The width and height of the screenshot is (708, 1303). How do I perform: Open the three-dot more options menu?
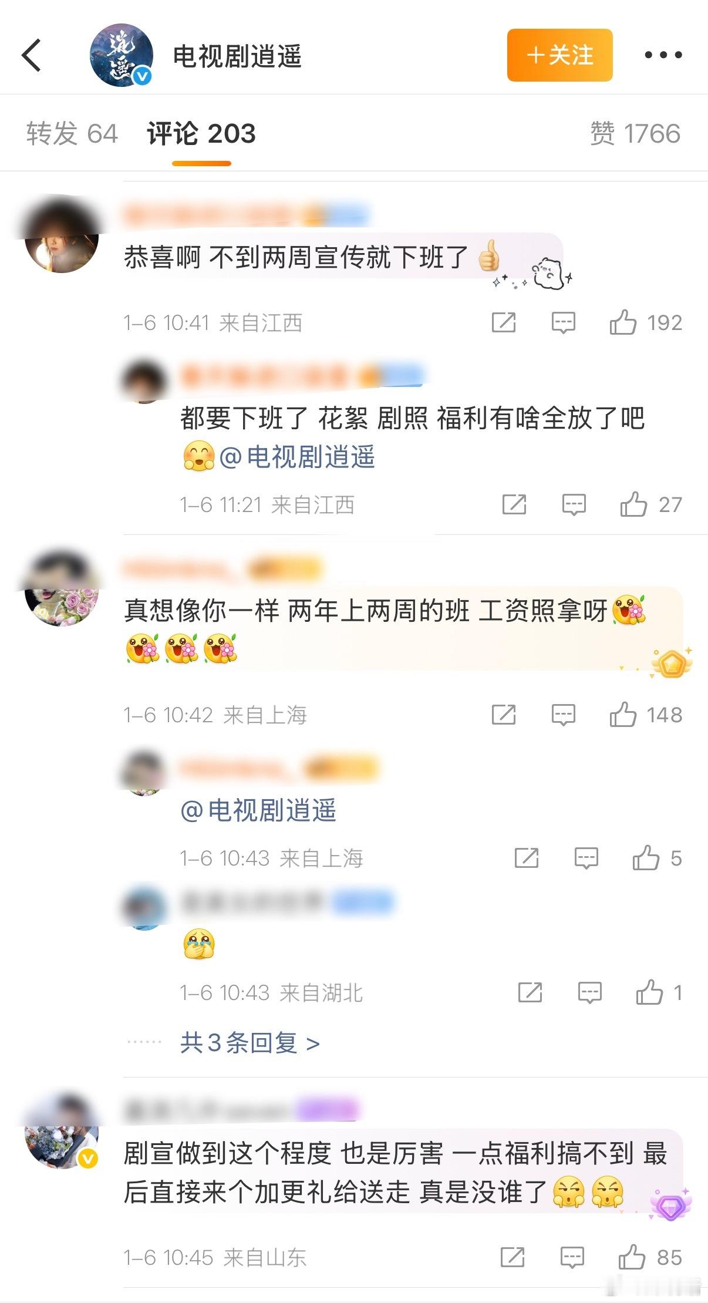tap(663, 55)
